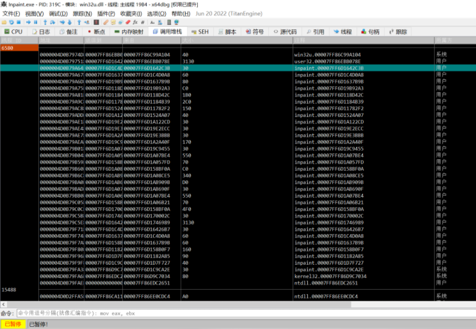Open the 选项(O) menu
The image size is (476, 329).
(157, 14)
